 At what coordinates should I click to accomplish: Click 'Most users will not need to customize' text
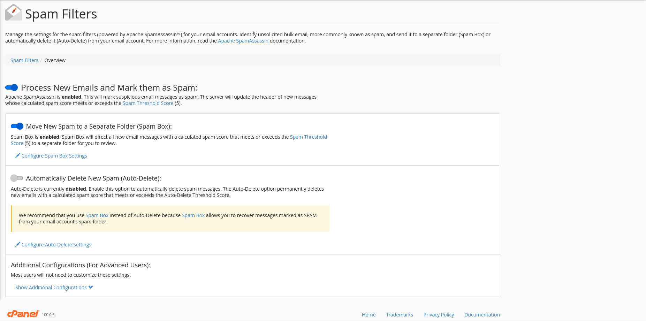point(71,275)
